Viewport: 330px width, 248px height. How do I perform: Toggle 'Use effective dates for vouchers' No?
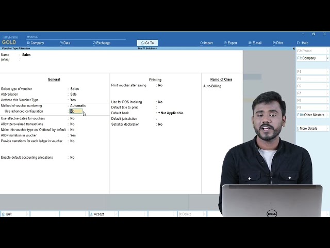point(72,118)
